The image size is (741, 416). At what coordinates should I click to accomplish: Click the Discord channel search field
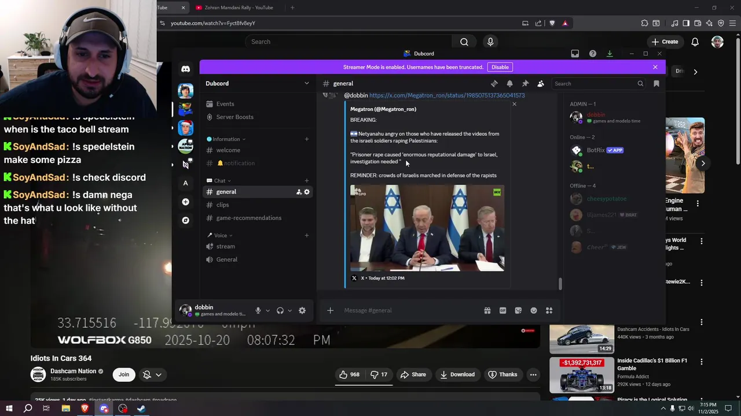click(599, 84)
